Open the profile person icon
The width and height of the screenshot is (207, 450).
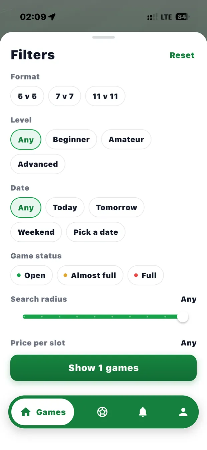183,412
